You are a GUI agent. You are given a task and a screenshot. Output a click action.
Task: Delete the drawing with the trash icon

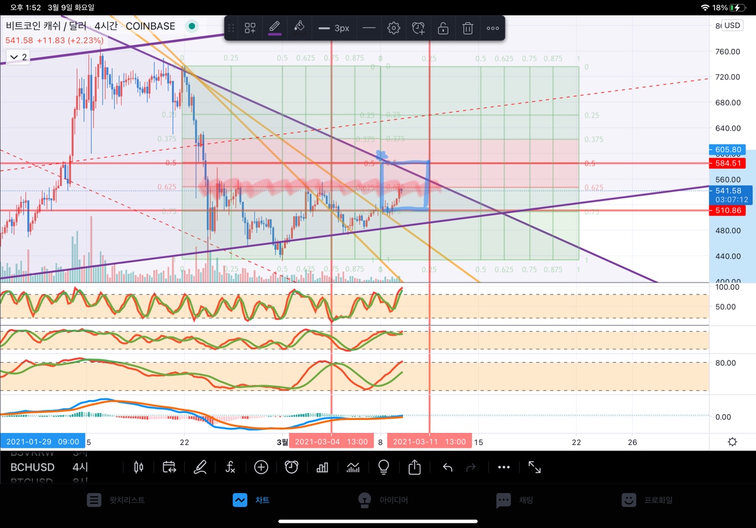[468, 28]
